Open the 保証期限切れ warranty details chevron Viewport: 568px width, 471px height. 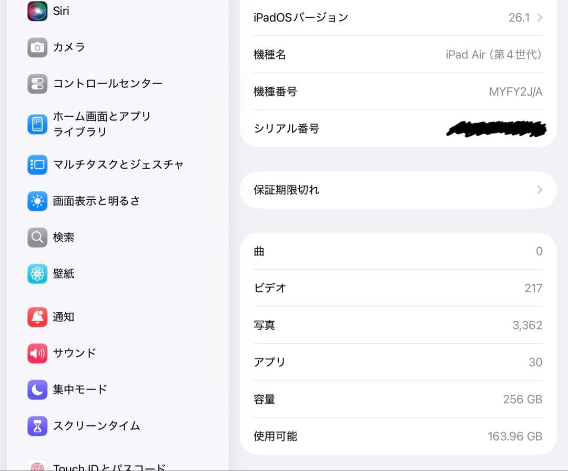point(539,190)
